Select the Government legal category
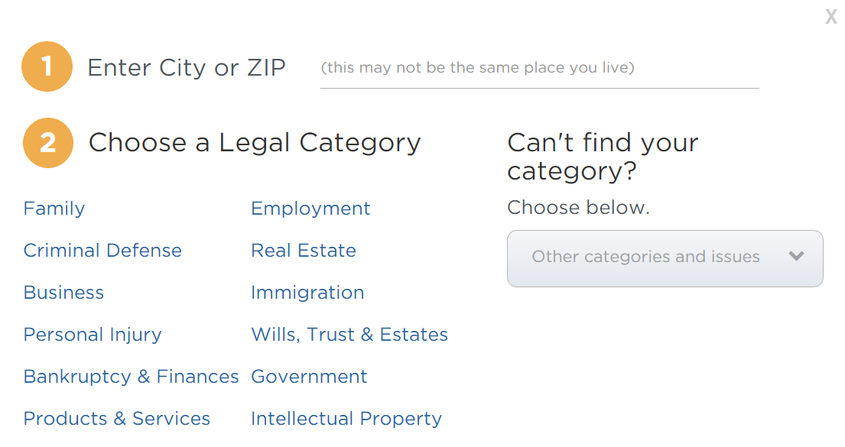 click(x=309, y=377)
